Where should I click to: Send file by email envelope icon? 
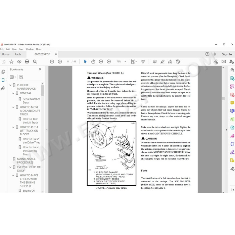coord(224,61)
